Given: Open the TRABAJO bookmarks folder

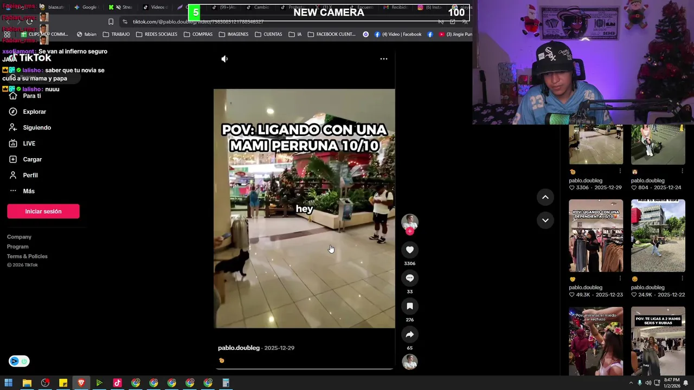Looking at the screenshot, I should click(x=116, y=34).
